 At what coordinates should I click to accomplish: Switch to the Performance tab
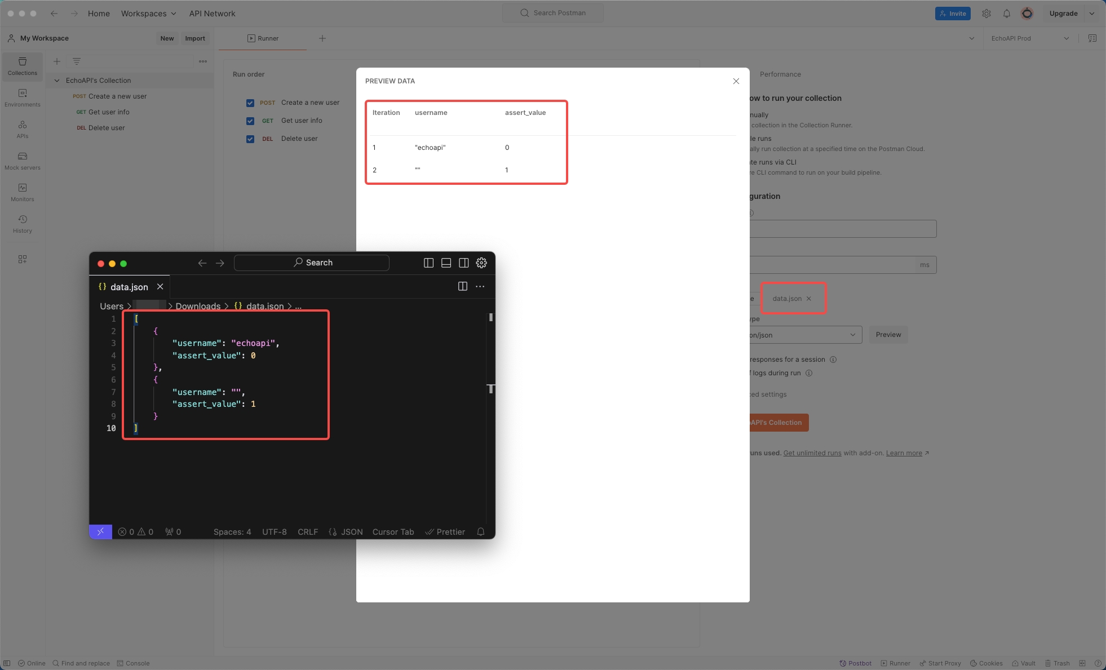(780, 74)
